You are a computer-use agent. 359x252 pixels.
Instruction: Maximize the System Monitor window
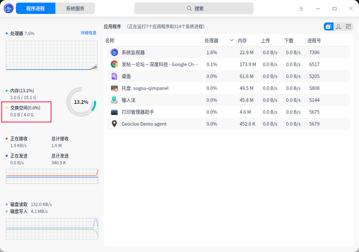(x=334, y=9)
